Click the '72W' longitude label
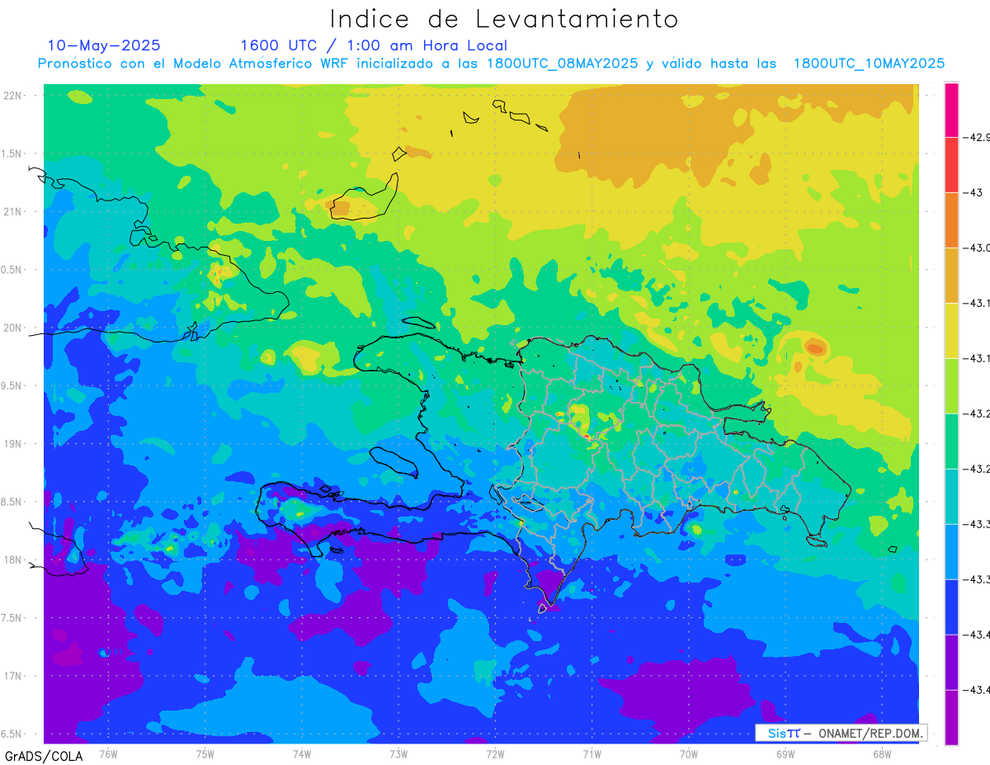The height and width of the screenshot is (765, 990). pos(495,753)
